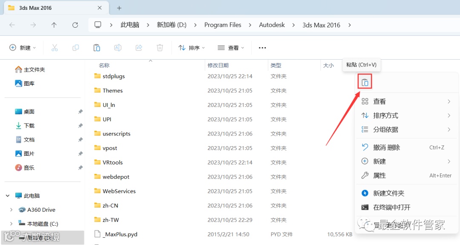The width and height of the screenshot is (460, 245).
Task: Open 查看 submenu in context menu
Action: tap(406, 101)
